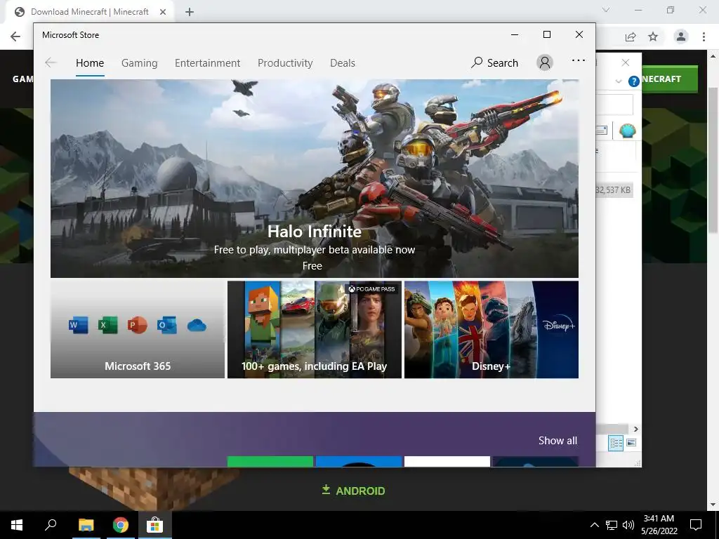Screen dimensions: 719x539
Task: Select the Productivity tab
Action: coord(285,62)
